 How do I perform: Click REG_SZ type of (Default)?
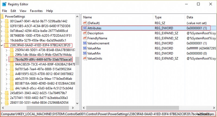point(160,23)
